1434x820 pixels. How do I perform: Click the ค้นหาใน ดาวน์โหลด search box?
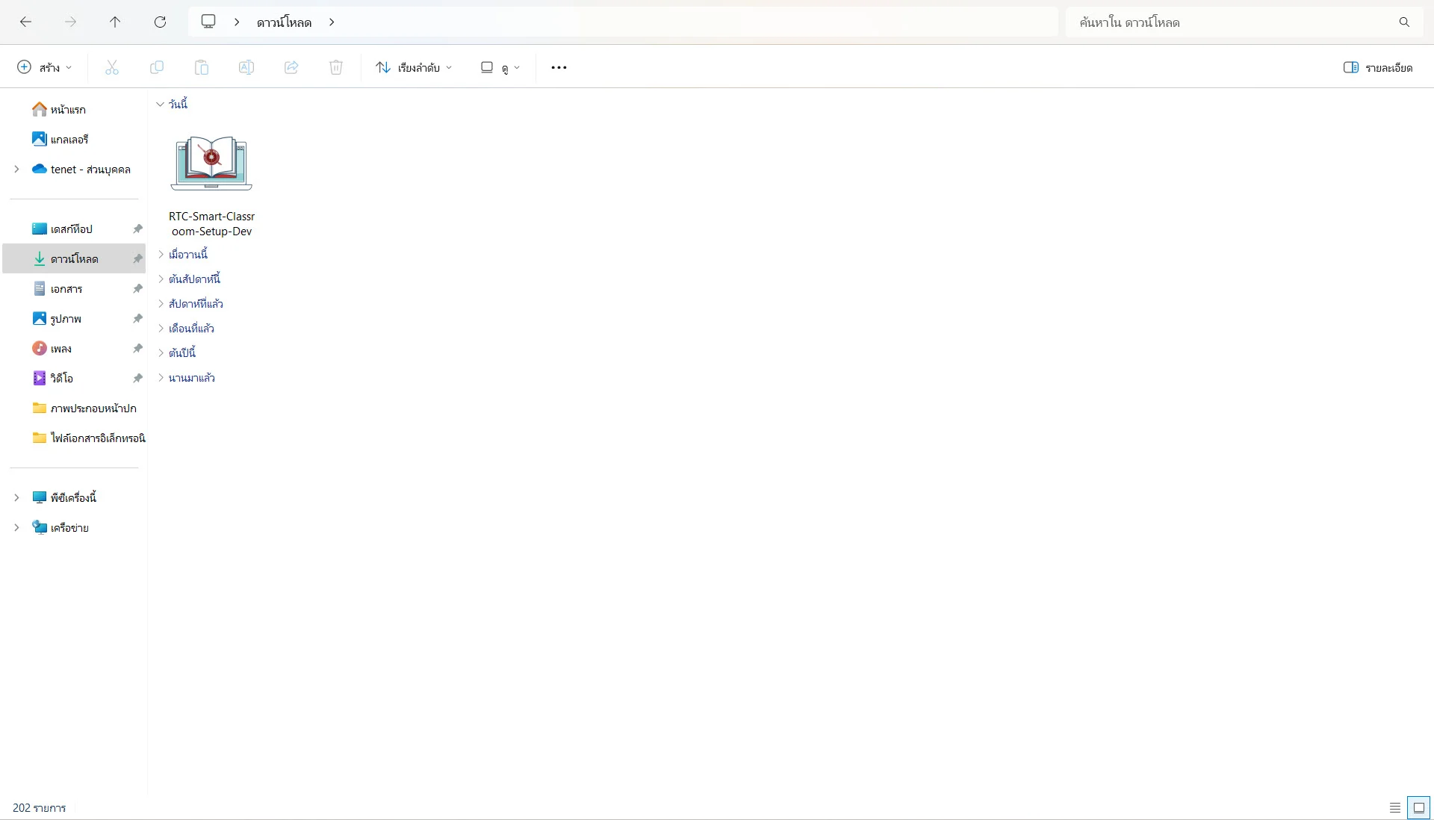tap(1232, 22)
